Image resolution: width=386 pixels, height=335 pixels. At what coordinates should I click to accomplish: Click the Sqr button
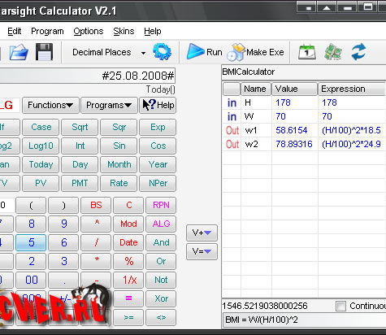click(x=119, y=127)
